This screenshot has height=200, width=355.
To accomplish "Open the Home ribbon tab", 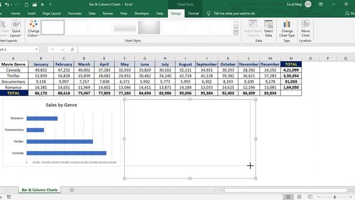I will coord(16,13).
